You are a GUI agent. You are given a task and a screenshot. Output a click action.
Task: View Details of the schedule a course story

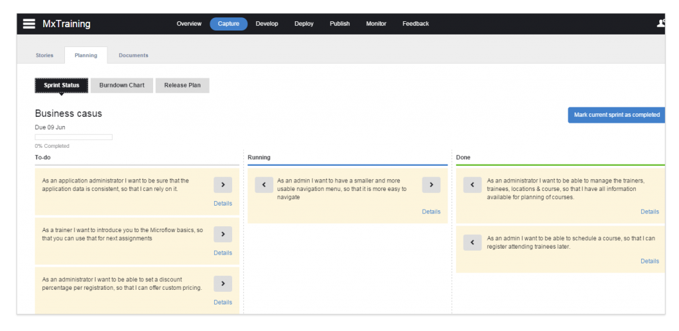(649, 261)
